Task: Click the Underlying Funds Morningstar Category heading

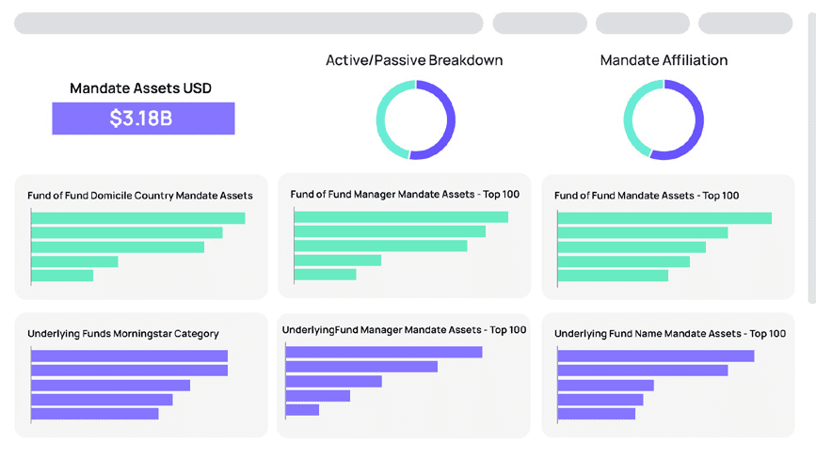Action: [123, 333]
